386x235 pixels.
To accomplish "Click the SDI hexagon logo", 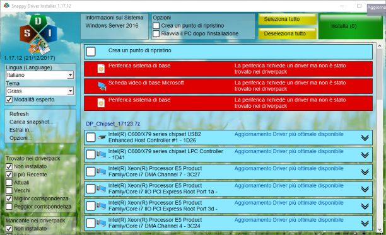I will tap(38, 35).
